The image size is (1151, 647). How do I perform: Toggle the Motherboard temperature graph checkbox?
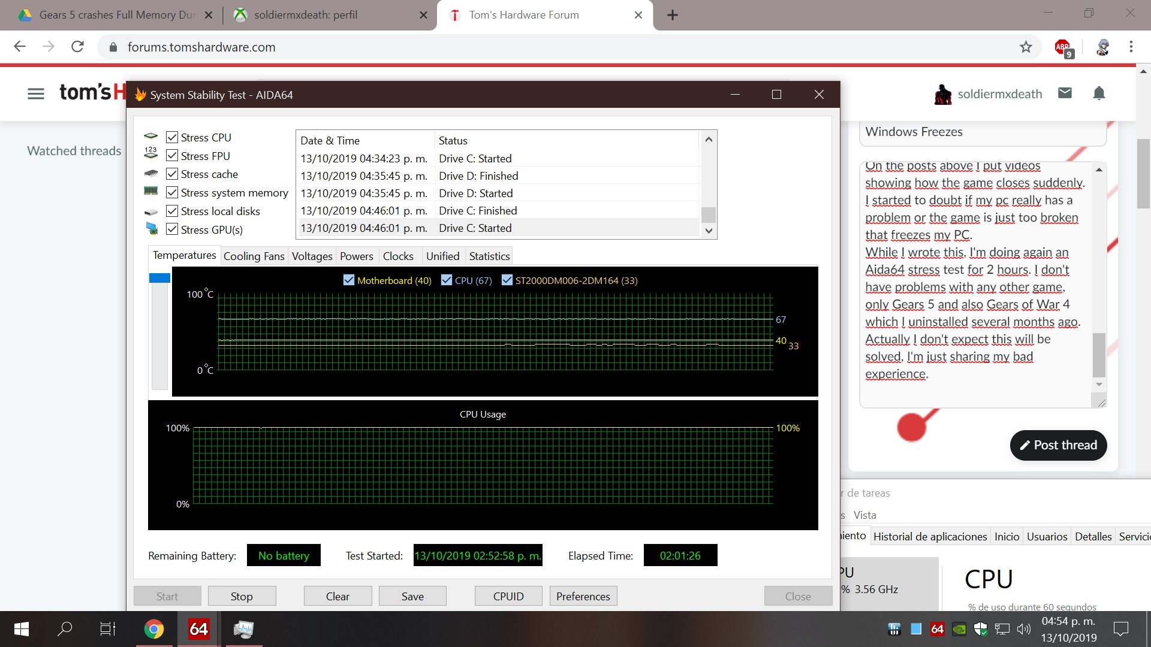(349, 280)
